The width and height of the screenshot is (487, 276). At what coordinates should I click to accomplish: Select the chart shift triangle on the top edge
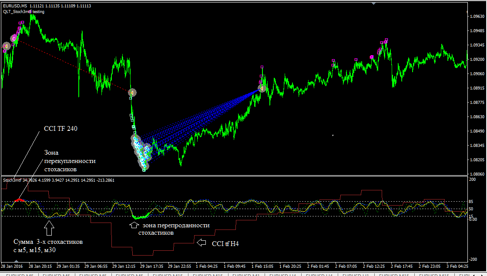[x=374, y=3]
